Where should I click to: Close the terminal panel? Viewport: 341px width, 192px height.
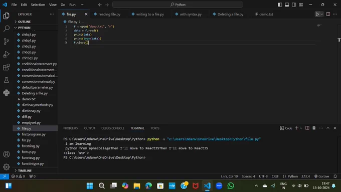pos(335,128)
